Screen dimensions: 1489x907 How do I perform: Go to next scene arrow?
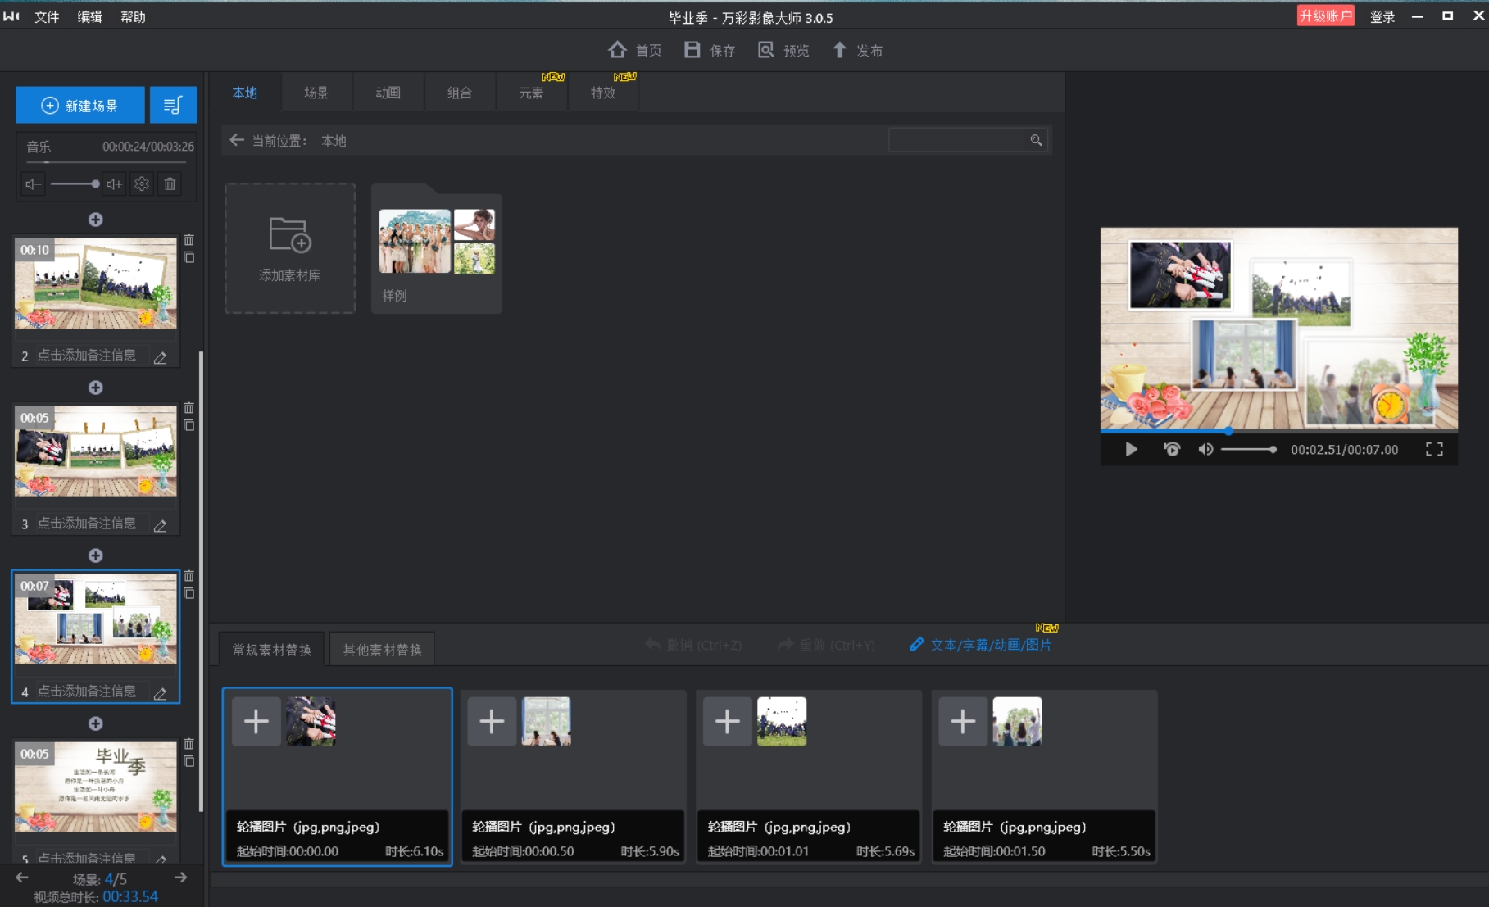tap(180, 878)
